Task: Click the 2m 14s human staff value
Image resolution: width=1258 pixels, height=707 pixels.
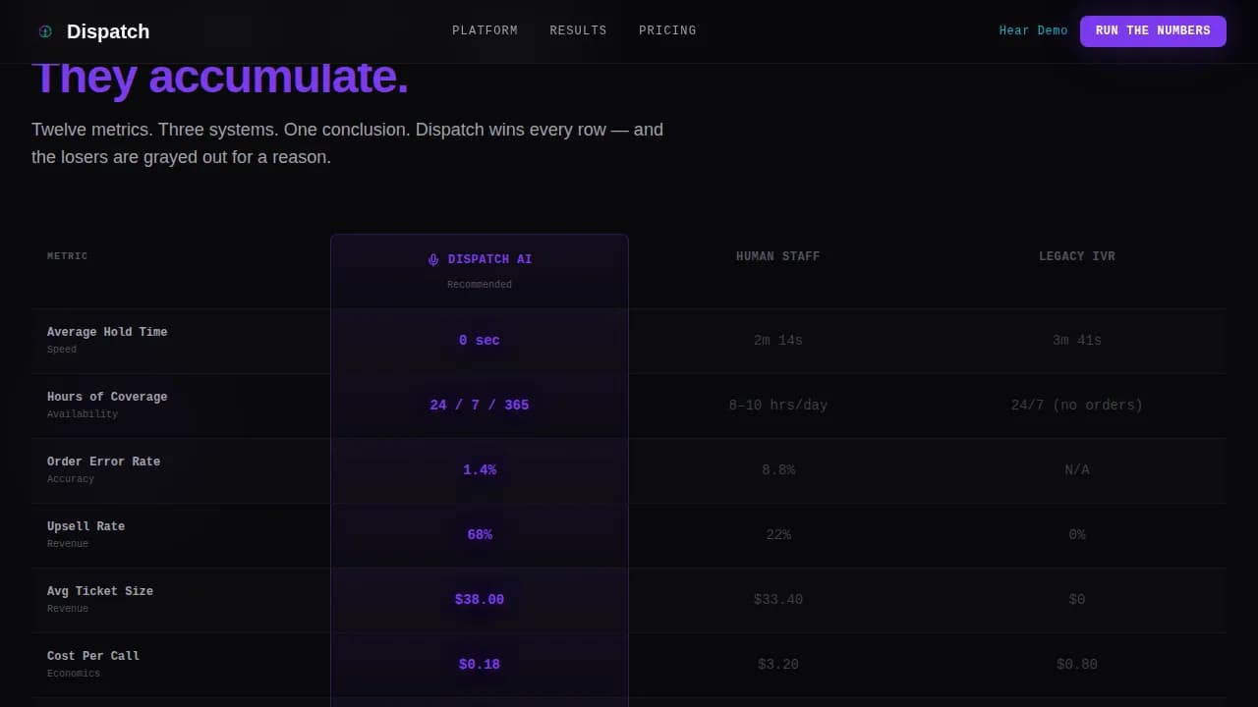Action: (778, 341)
